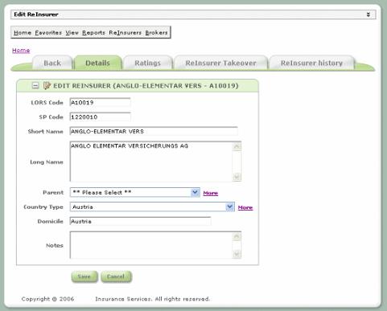Select the Details tab

[97, 63]
